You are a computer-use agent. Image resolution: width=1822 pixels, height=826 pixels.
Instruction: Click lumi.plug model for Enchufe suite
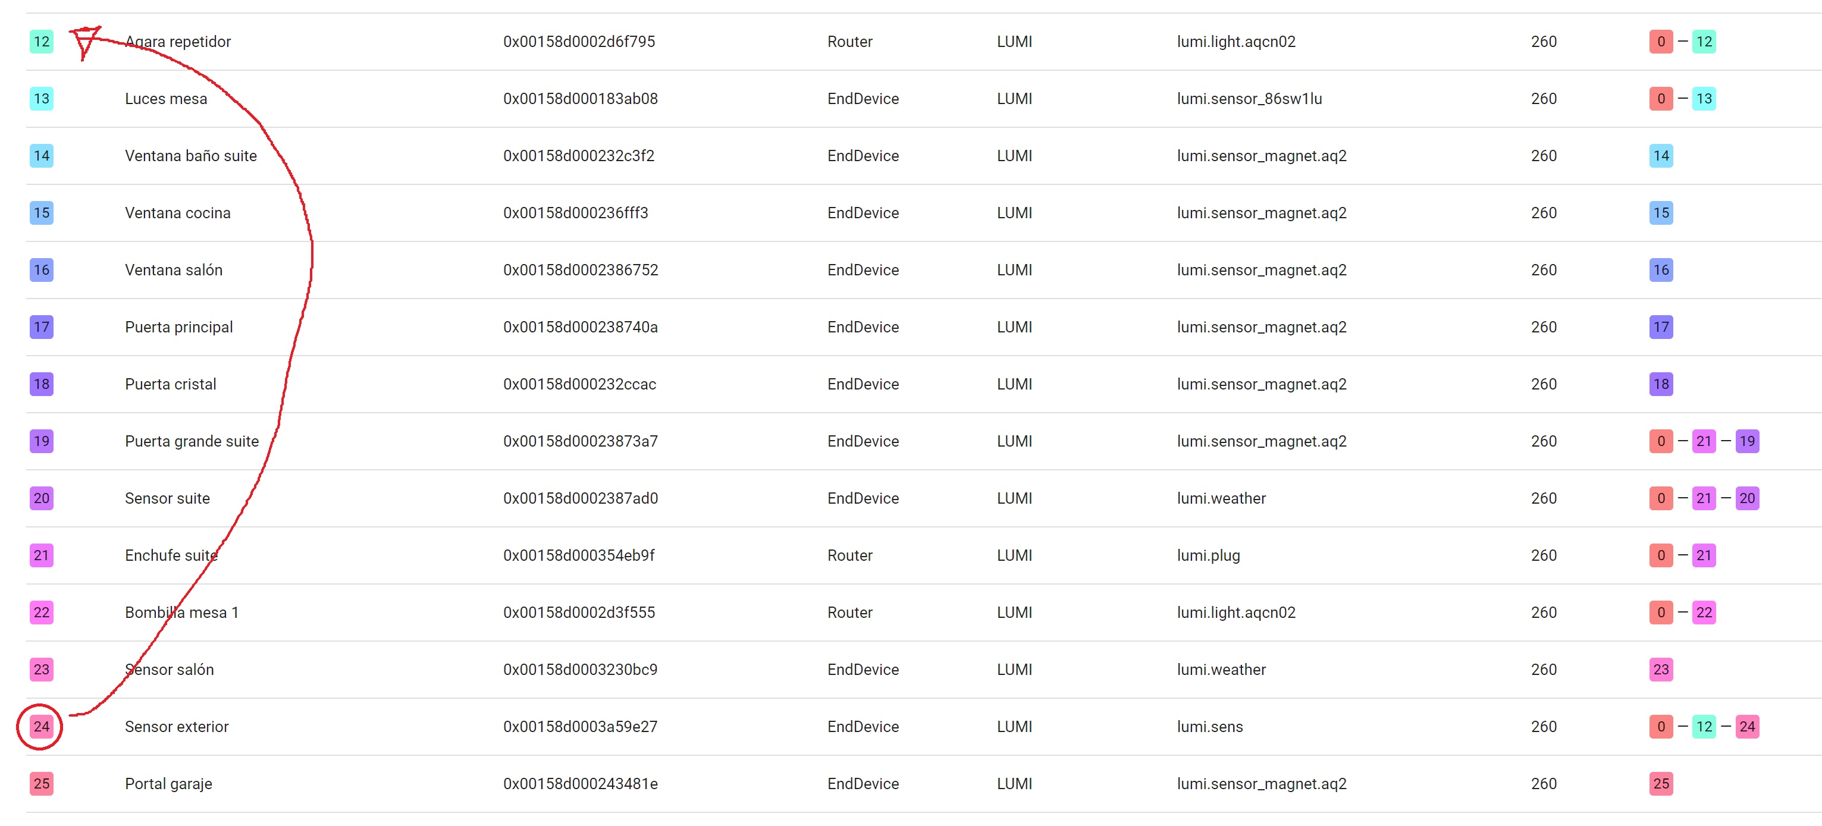tap(1208, 556)
